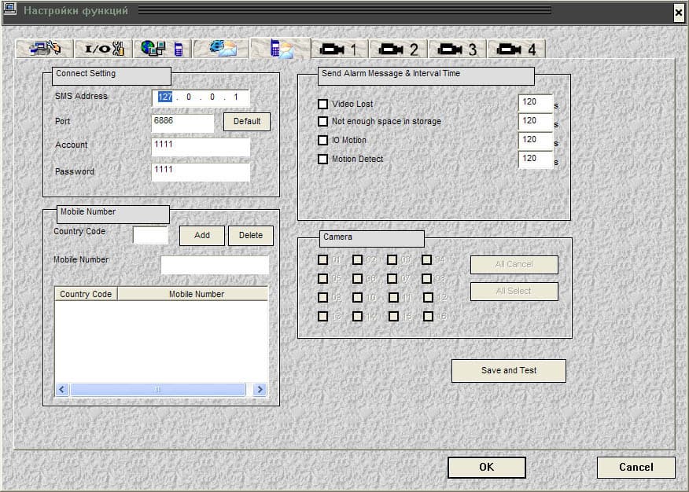Tick camera 06 checkbox
Screen dimensions: 689x492
(x=357, y=279)
